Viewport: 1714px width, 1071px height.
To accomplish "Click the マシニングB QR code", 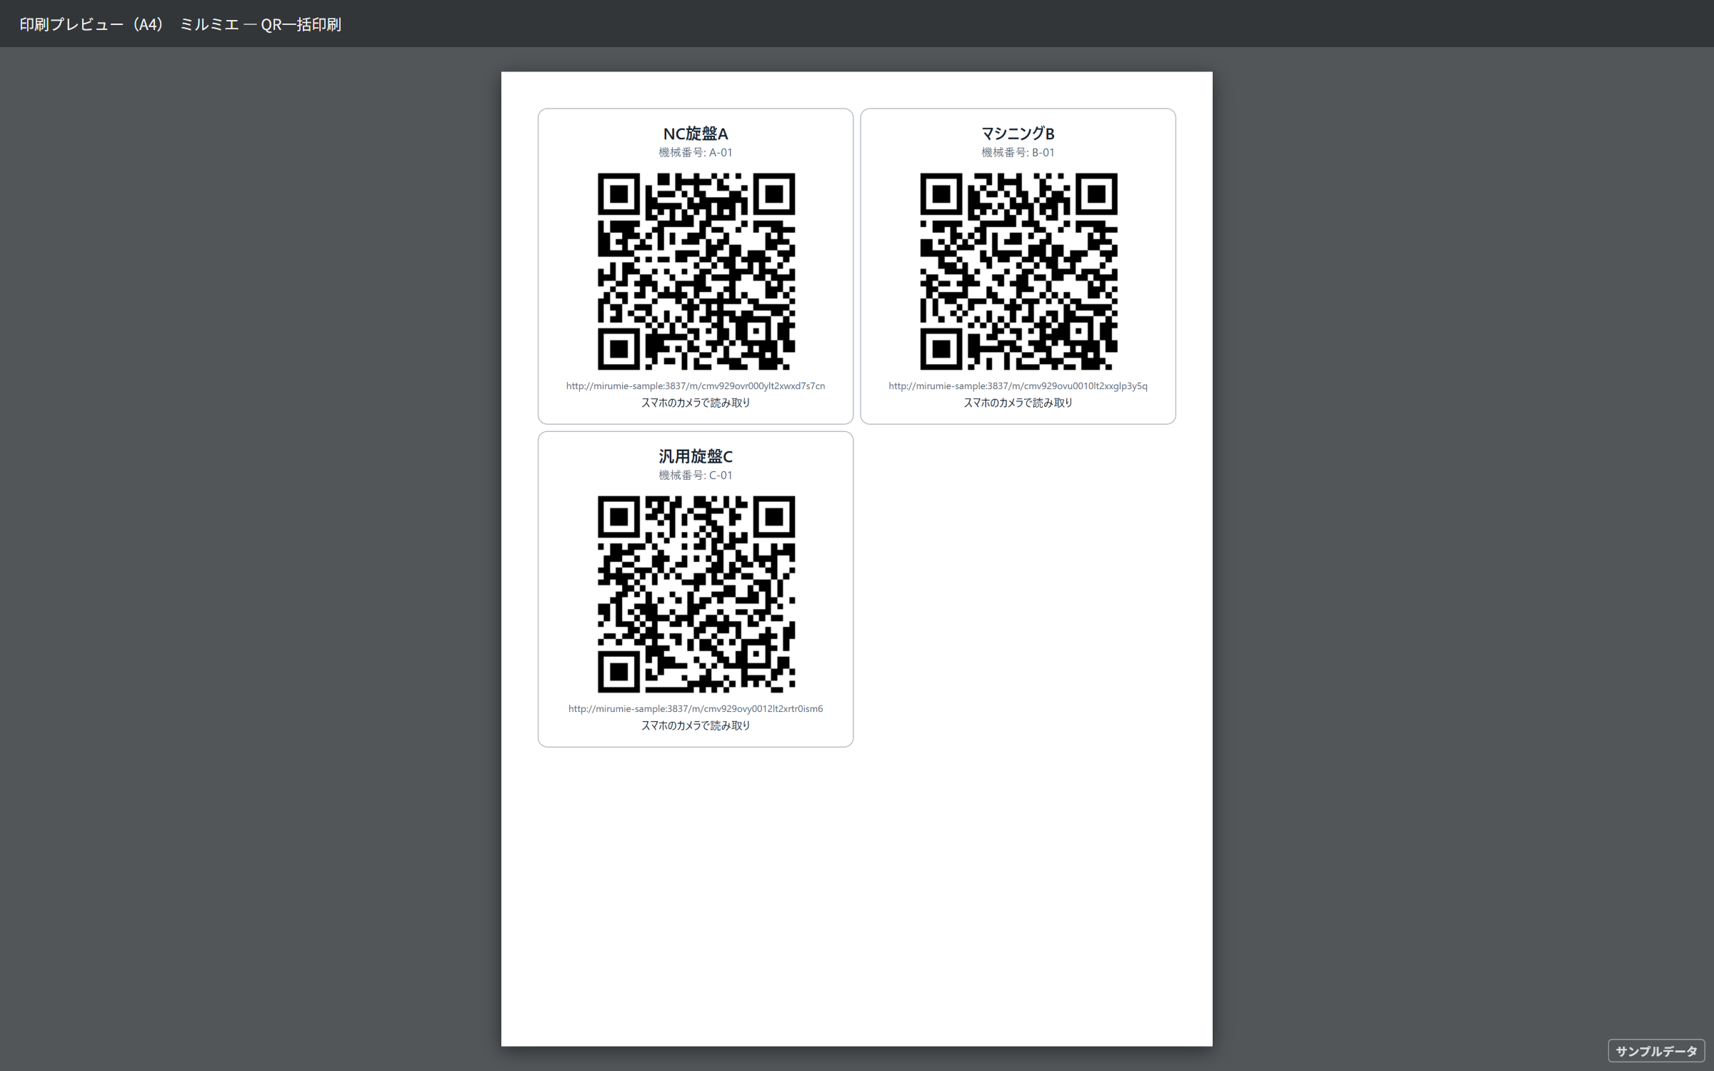I will tap(1018, 271).
